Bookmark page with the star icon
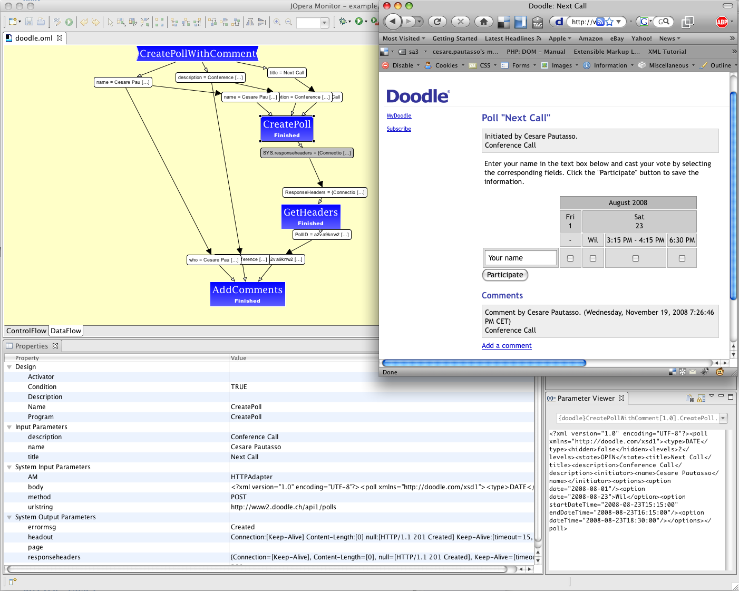The height and width of the screenshot is (591, 739). 610,22
